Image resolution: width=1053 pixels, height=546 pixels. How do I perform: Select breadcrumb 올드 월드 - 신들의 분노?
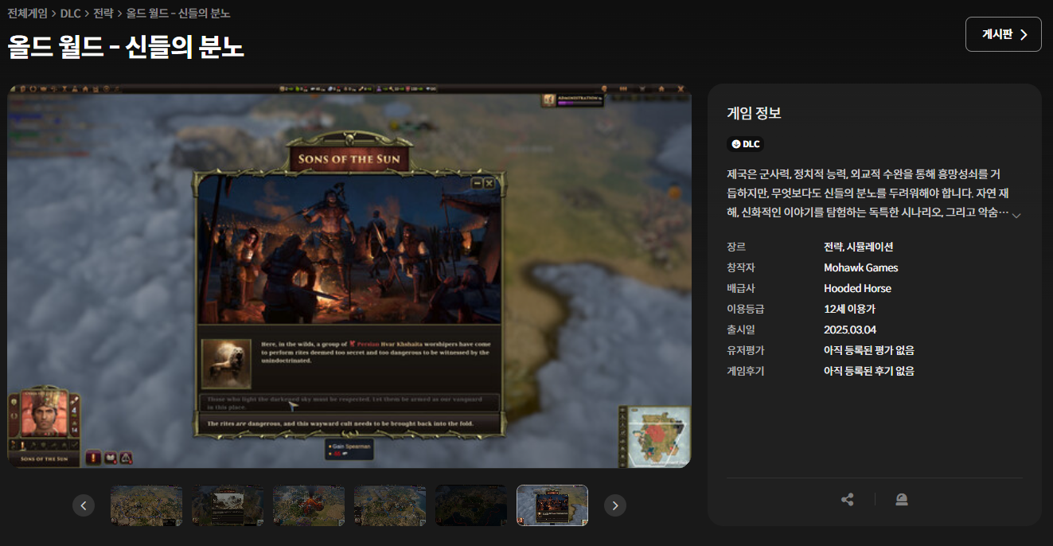tap(178, 14)
